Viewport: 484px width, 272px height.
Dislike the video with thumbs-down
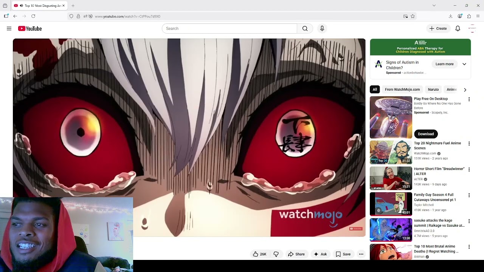276,254
